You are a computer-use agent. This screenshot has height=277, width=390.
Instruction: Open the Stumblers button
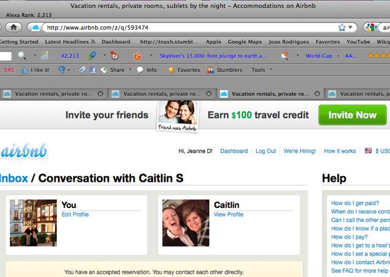click(225, 70)
